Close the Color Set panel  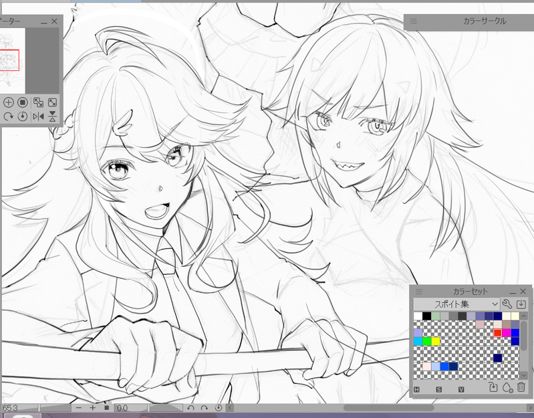(x=523, y=292)
